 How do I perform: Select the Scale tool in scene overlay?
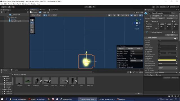32,27
